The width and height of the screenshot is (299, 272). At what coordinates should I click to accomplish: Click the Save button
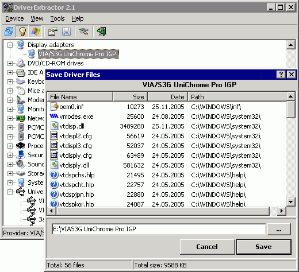click(x=264, y=247)
